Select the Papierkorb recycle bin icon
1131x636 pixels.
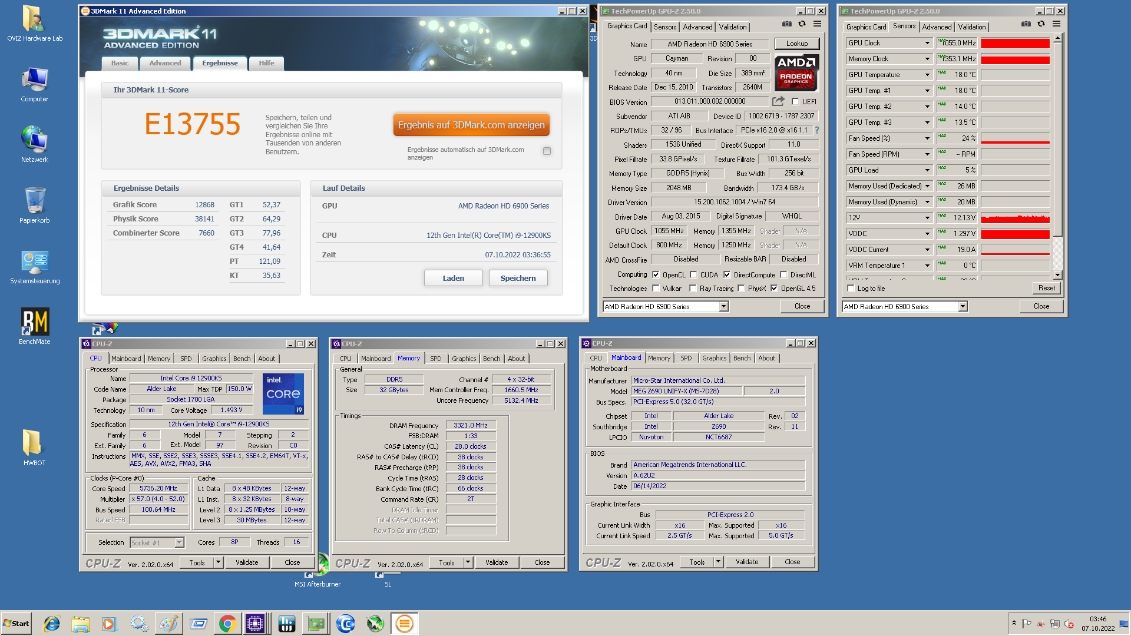click(35, 206)
